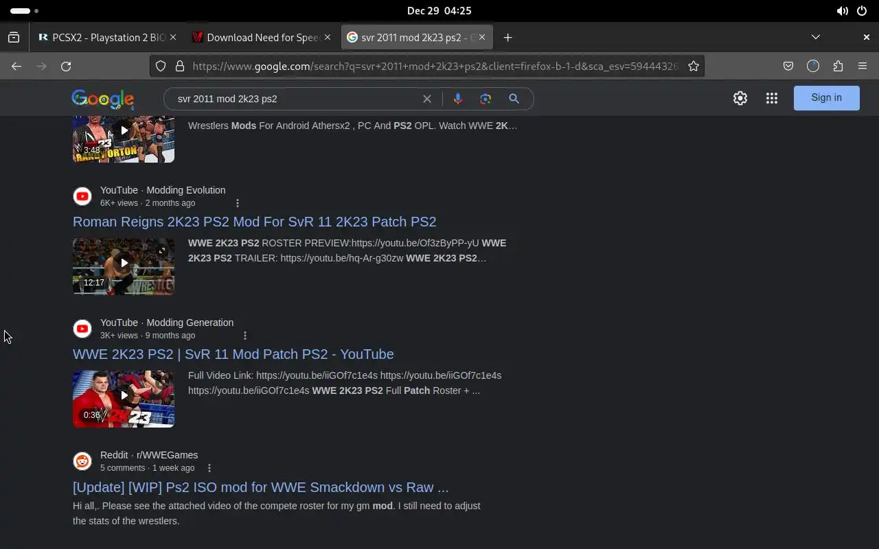Screen dimensions: 879x549
Task: Click the Sign in button
Action: point(827,97)
